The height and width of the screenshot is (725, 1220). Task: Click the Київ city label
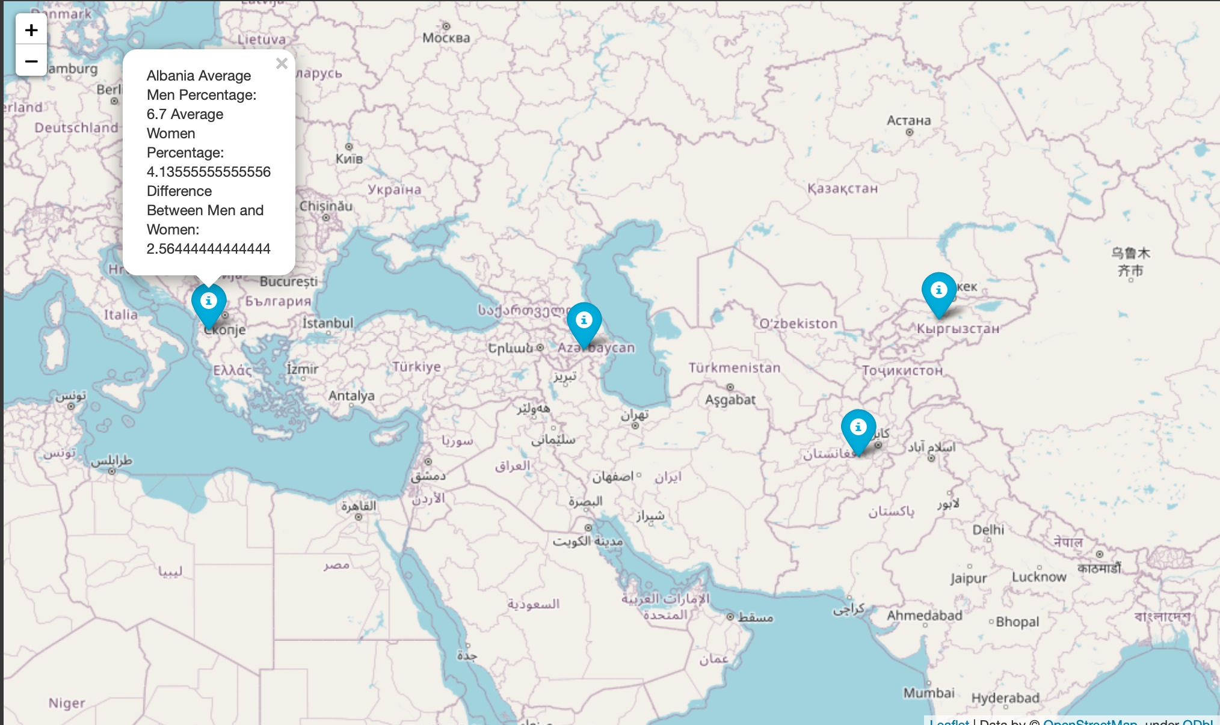coord(349,159)
